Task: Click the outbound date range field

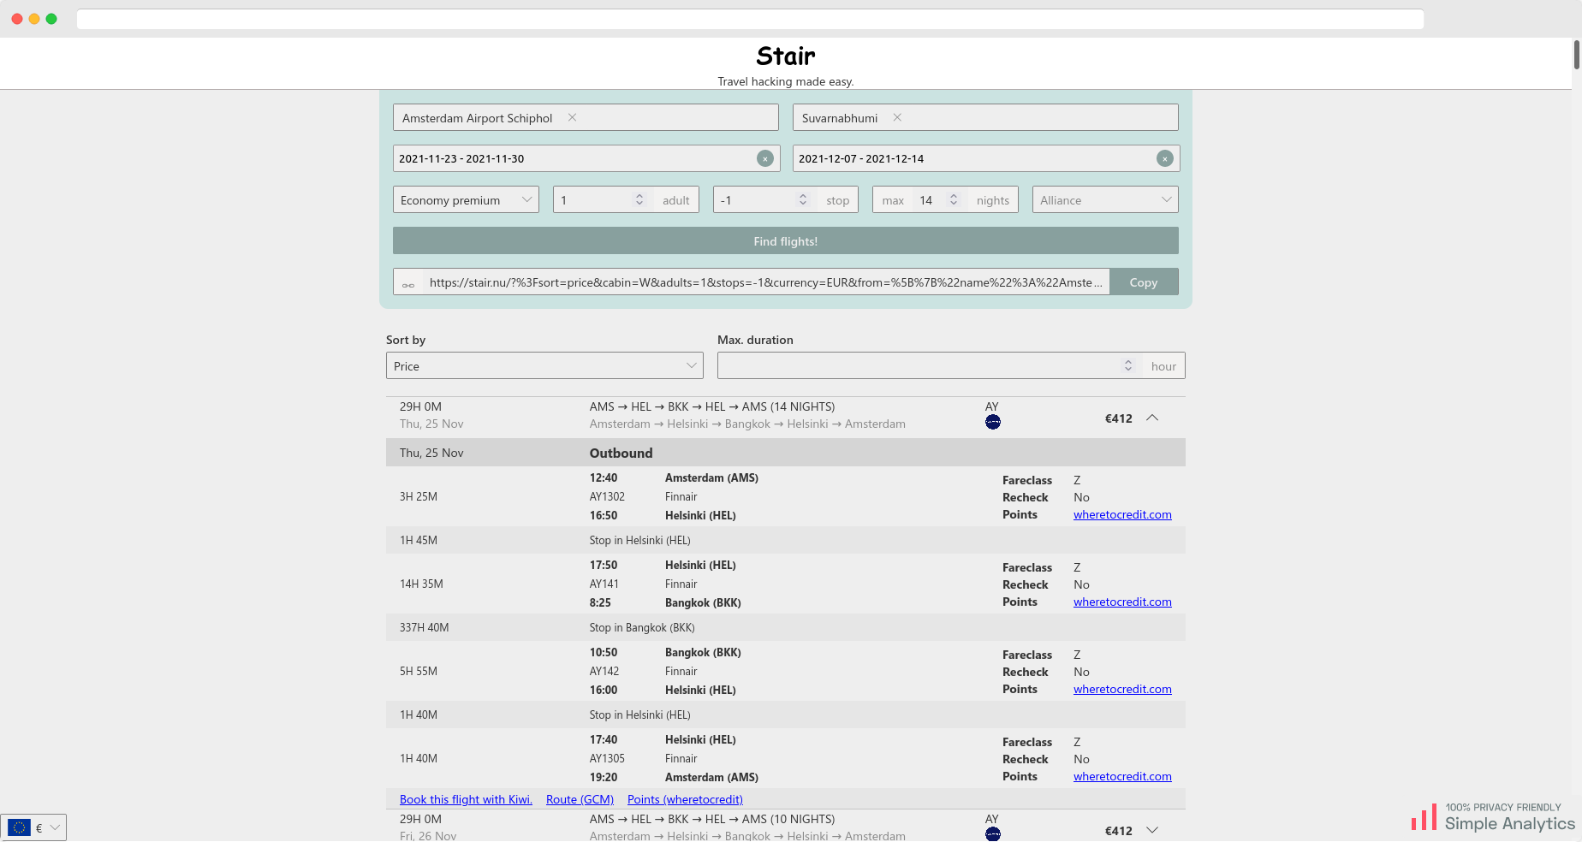Action: pyautogui.click(x=586, y=158)
